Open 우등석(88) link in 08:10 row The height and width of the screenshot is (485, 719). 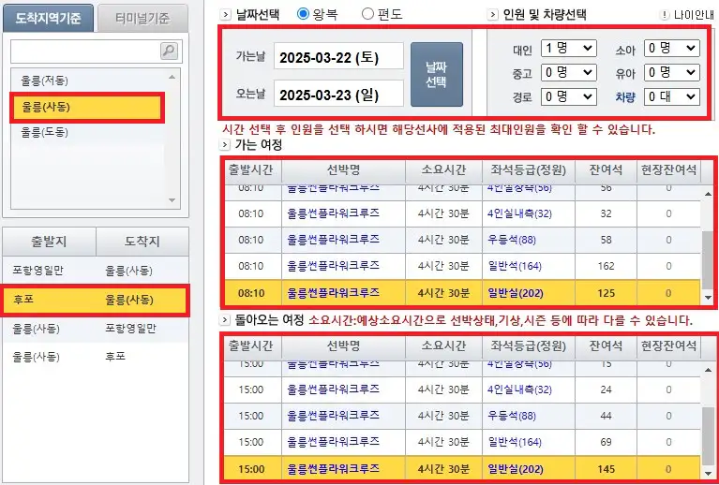point(512,240)
